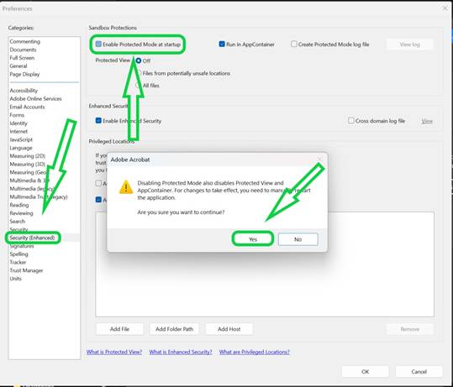Select Security (Enhanced) category
The height and width of the screenshot is (387, 453).
point(32,238)
